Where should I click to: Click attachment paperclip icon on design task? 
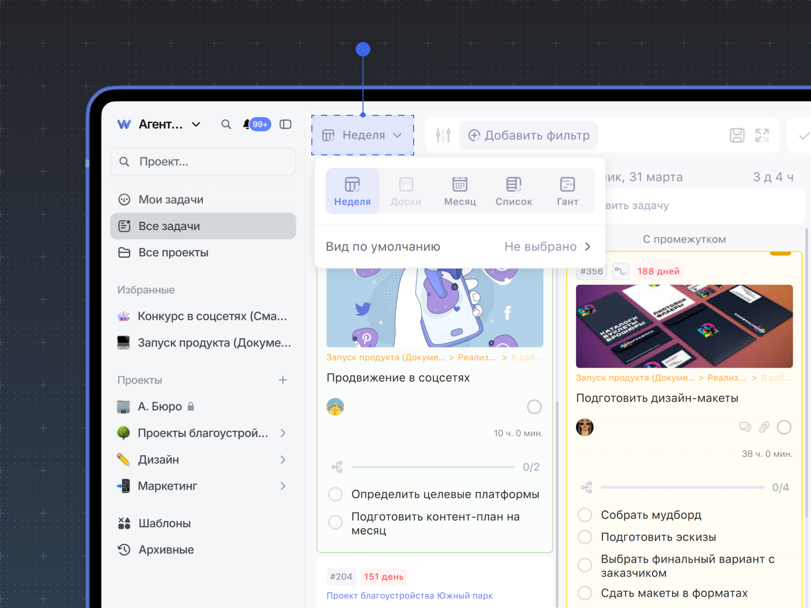point(764,427)
